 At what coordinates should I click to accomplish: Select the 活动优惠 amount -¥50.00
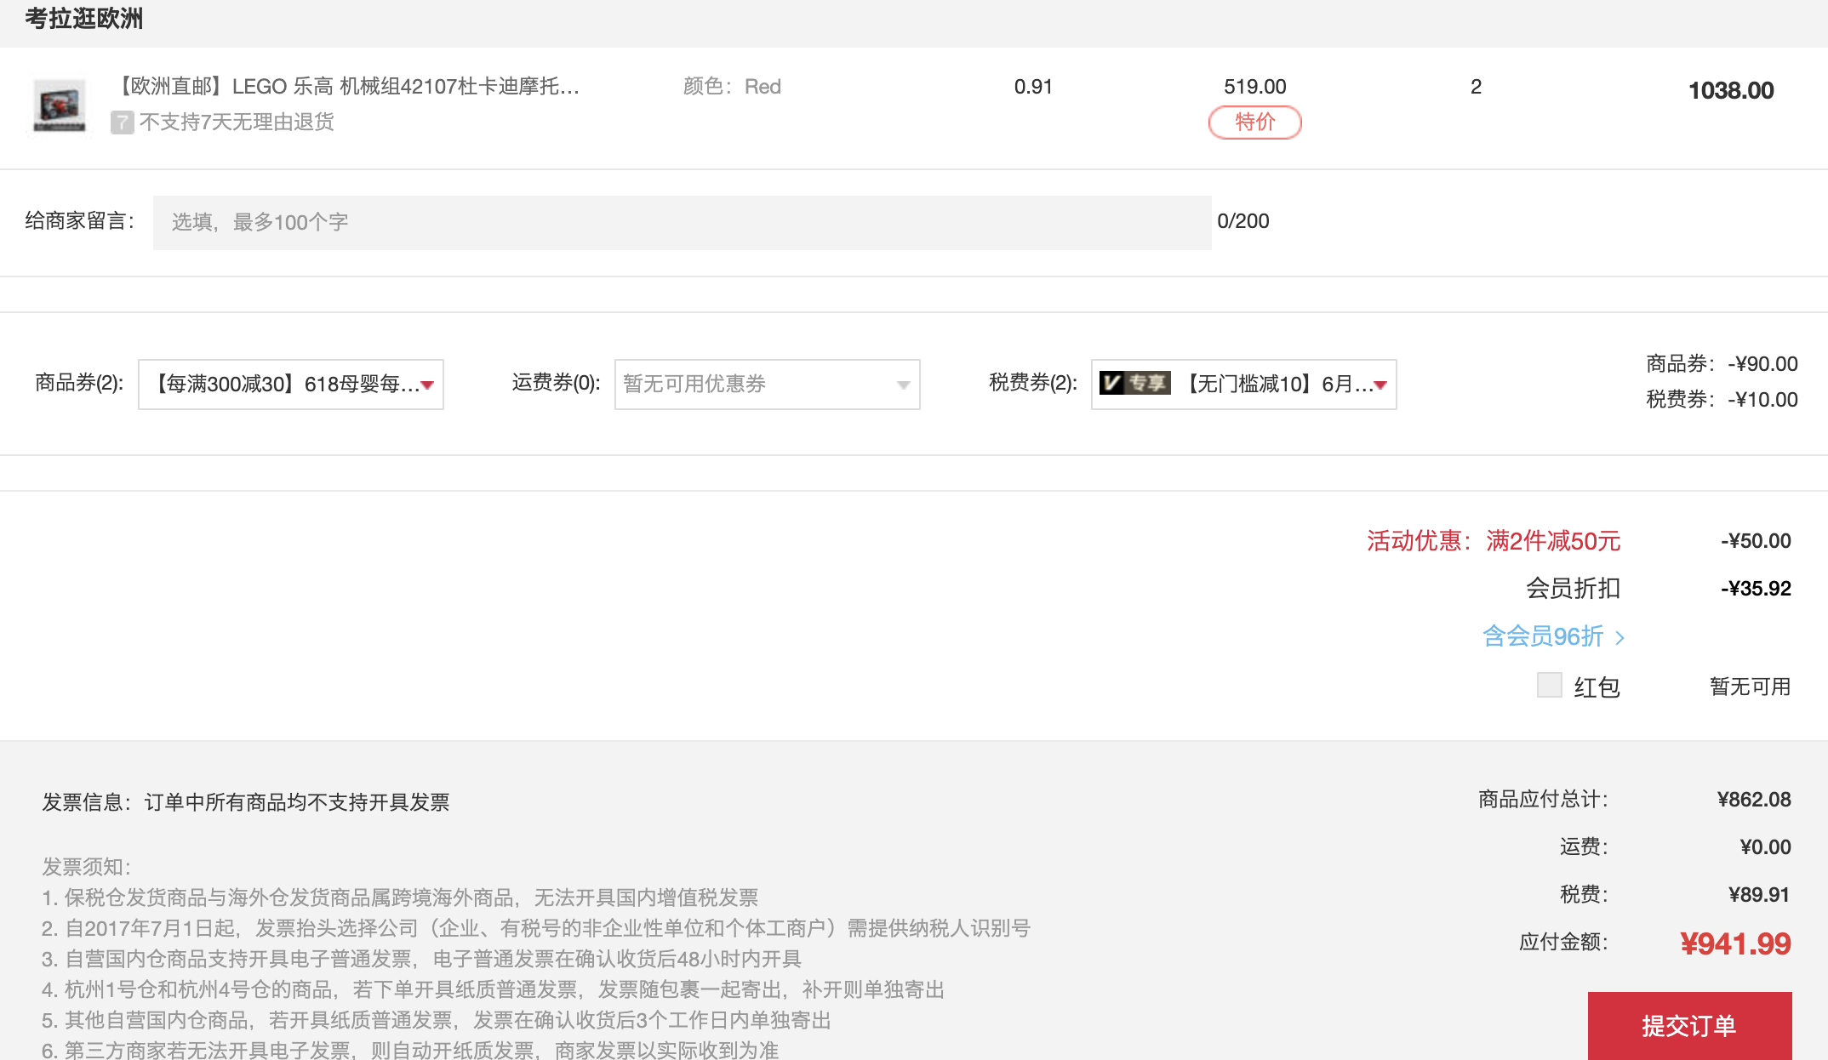(1756, 541)
